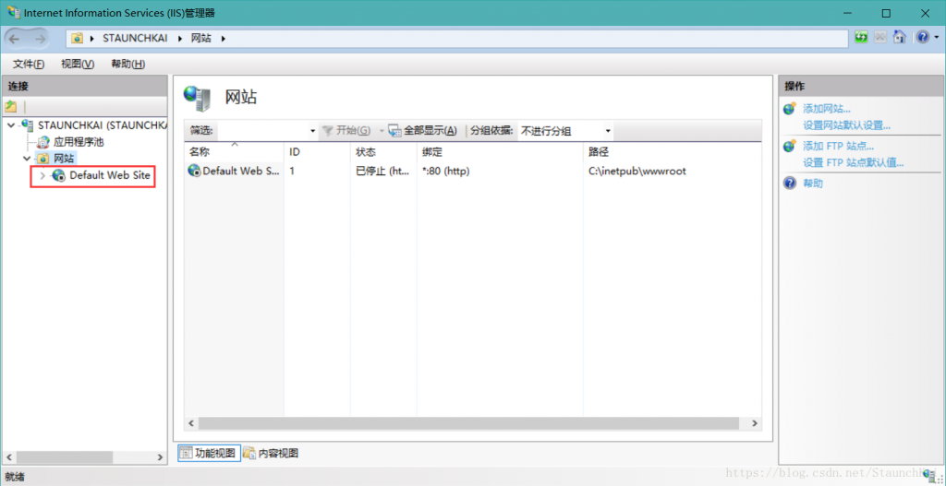Open the 分组依据 grouping dropdown

tap(564, 131)
